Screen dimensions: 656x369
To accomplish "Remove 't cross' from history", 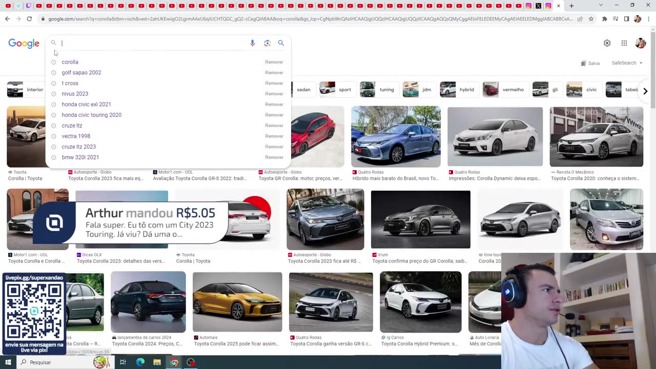I will tap(274, 83).
